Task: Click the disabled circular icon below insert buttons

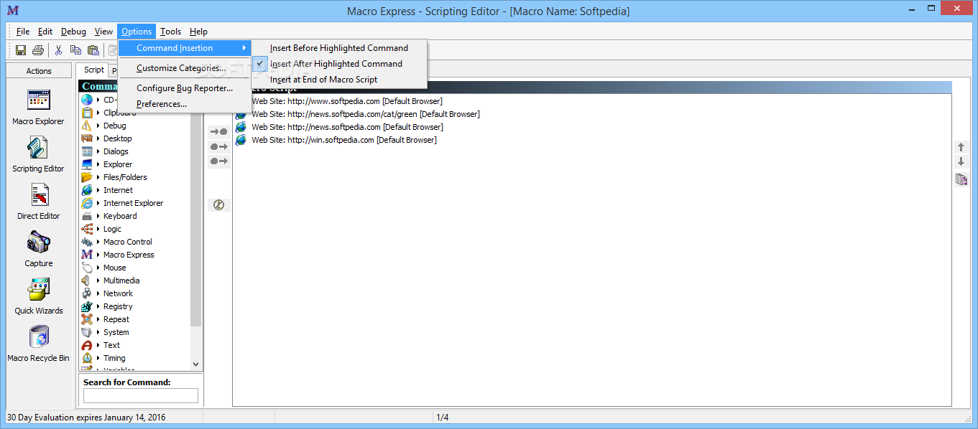Action: click(x=219, y=205)
